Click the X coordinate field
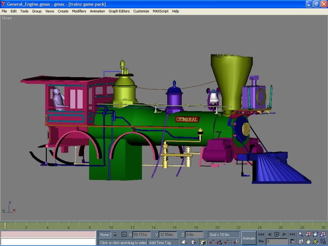The width and height of the screenshot is (328, 246). 141,235
